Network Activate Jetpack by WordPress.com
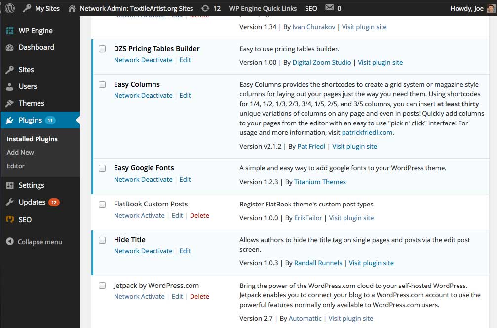Screen dimensions: 497x328 click(139, 296)
